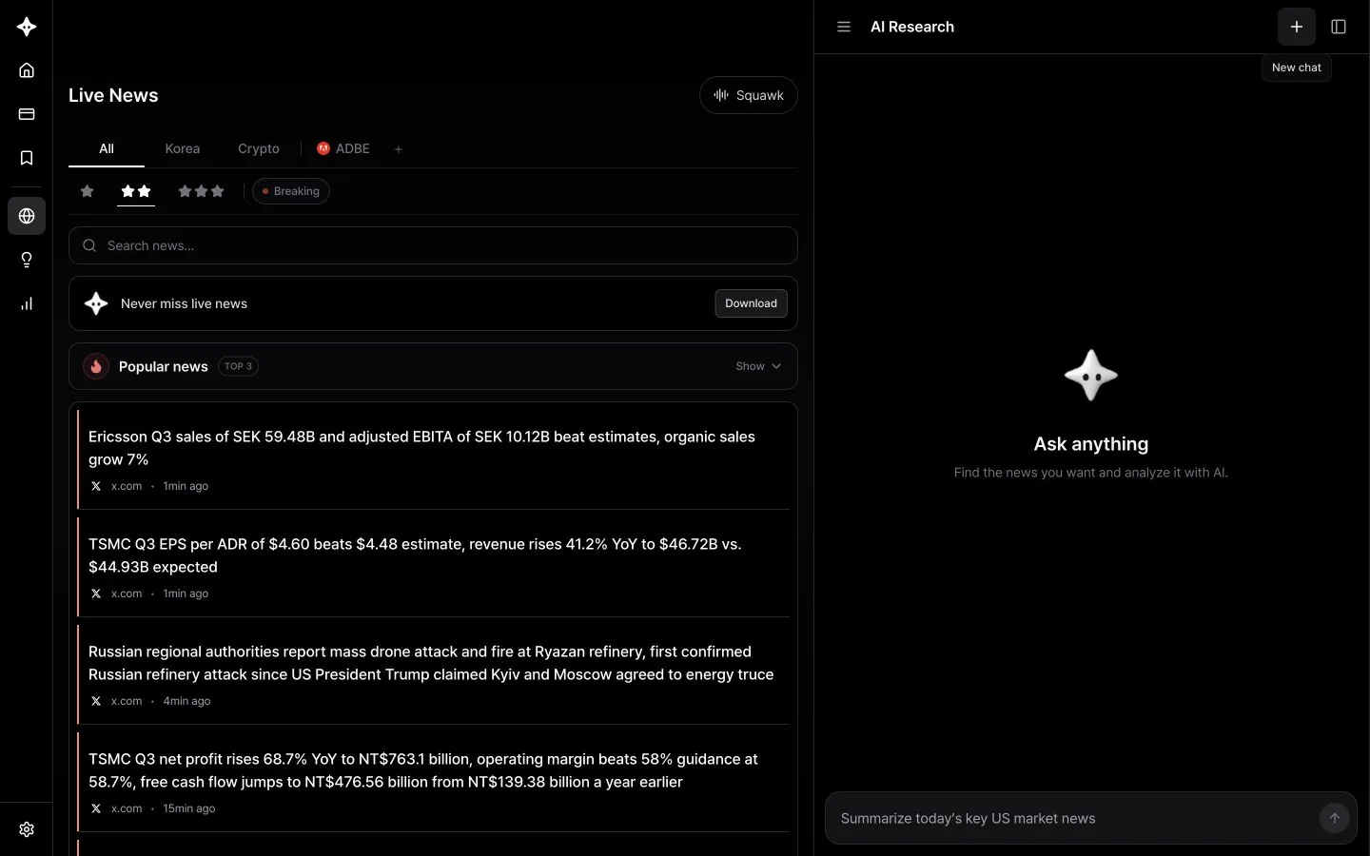The height and width of the screenshot is (856, 1370).
Task: Filter news by two-star importance
Action: tap(136, 191)
